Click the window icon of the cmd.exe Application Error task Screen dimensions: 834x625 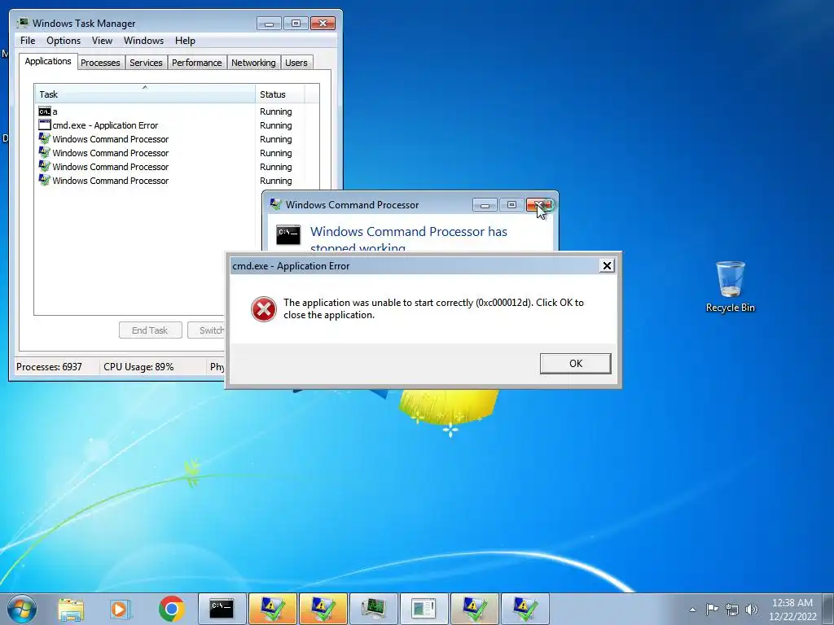pos(45,125)
